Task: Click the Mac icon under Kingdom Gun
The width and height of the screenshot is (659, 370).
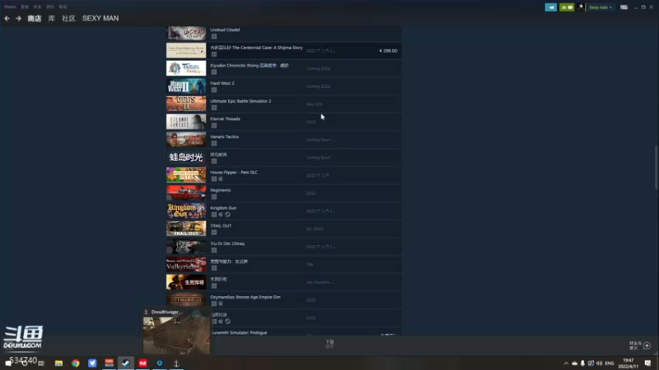Action: point(221,215)
